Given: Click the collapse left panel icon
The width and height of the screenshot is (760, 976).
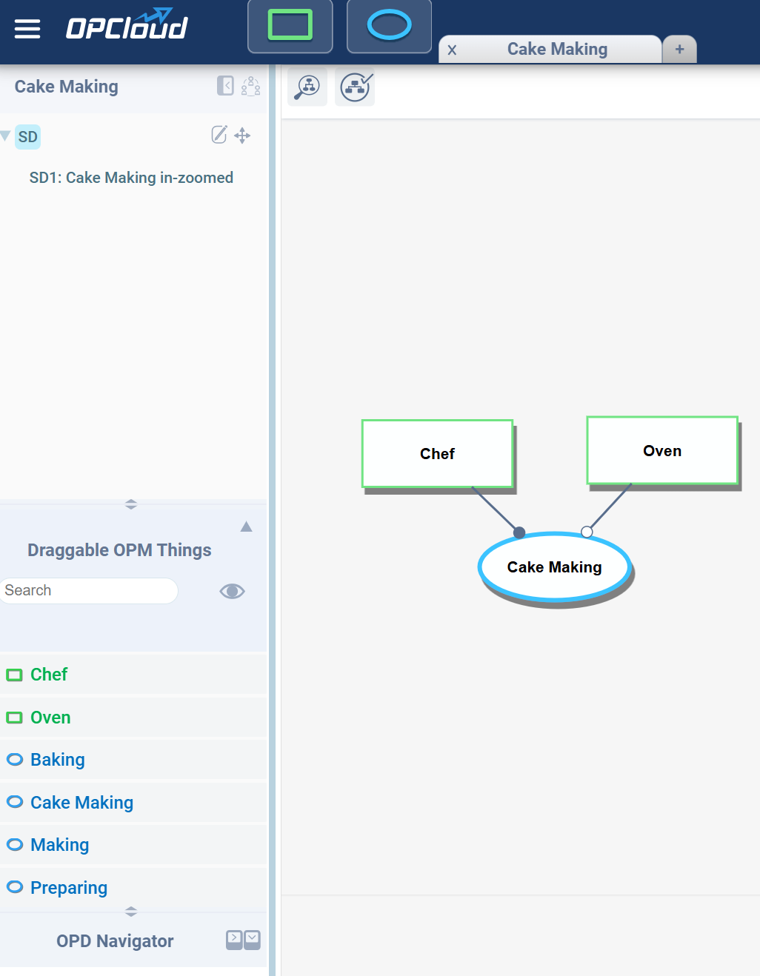Looking at the screenshot, I should pyautogui.click(x=225, y=86).
